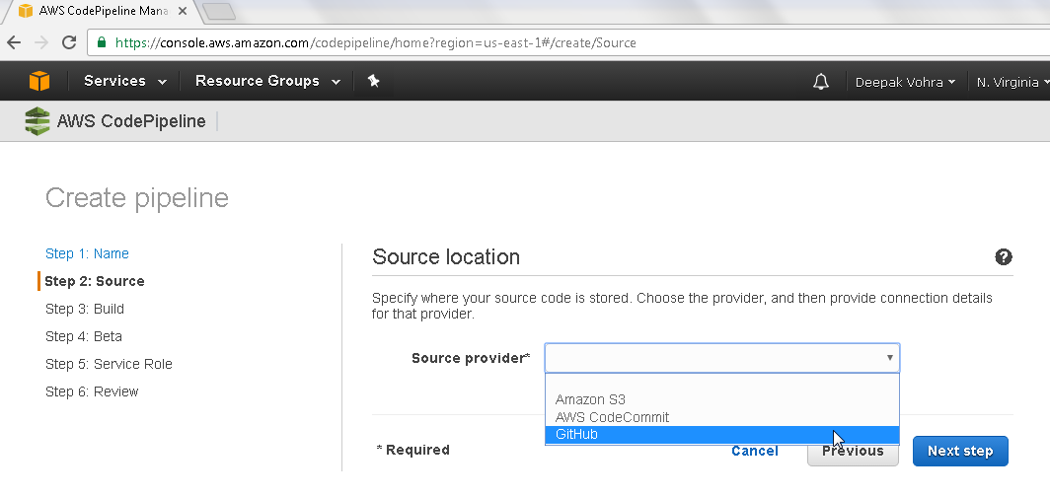Reload the page with refresh icon
The height and width of the screenshot is (497, 1050).
68,42
